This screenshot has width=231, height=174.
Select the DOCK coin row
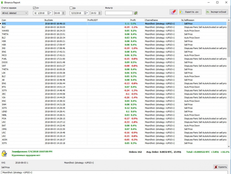114,62
